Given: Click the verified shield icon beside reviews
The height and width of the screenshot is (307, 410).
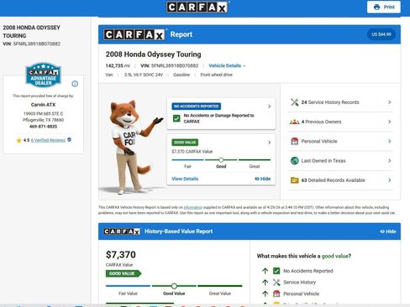Looking at the screenshot, I should (69, 140).
